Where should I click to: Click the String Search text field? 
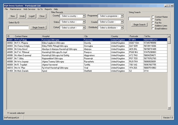tap(139, 19)
